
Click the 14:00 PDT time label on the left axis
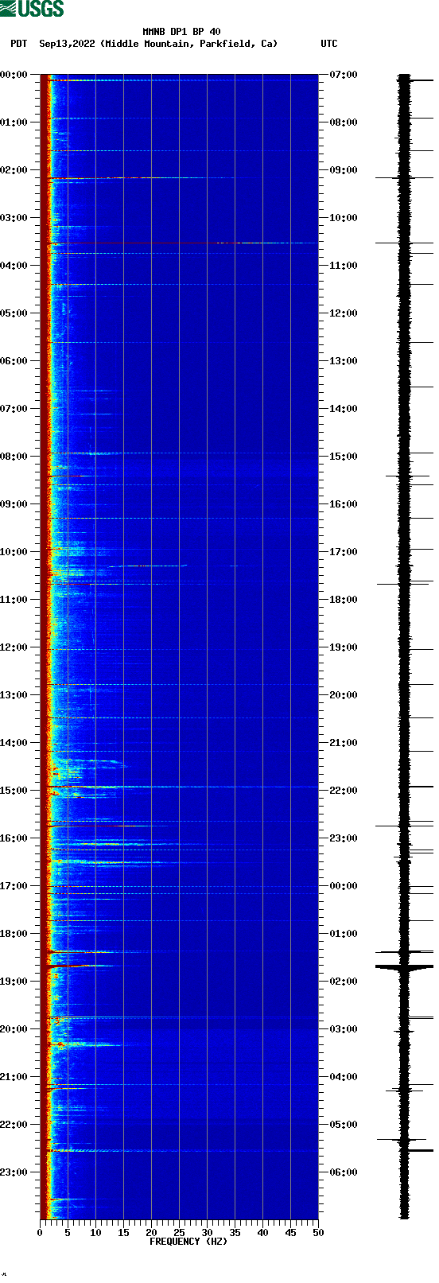coord(14,743)
